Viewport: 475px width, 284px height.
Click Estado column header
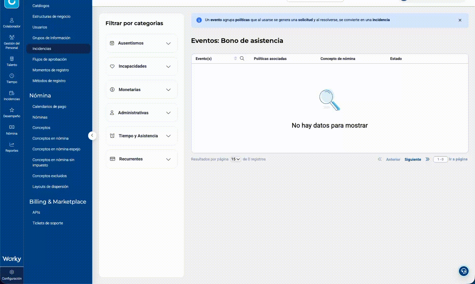click(x=396, y=59)
